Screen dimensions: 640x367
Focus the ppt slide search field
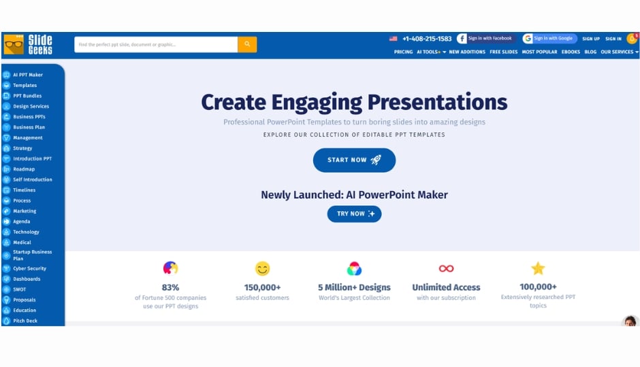pos(156,44)
